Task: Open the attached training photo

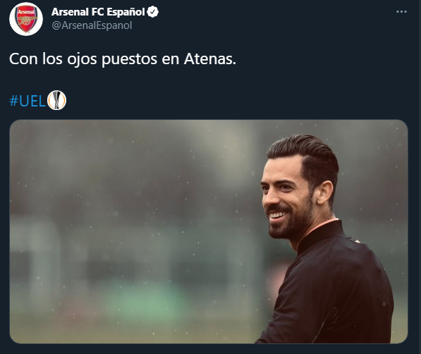Action: (x=209, y=231)
